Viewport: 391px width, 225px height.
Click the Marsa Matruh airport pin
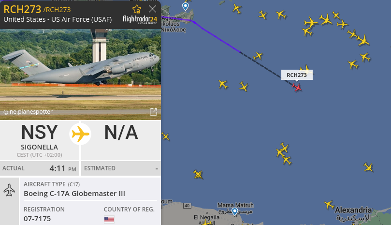click(235, 212)
